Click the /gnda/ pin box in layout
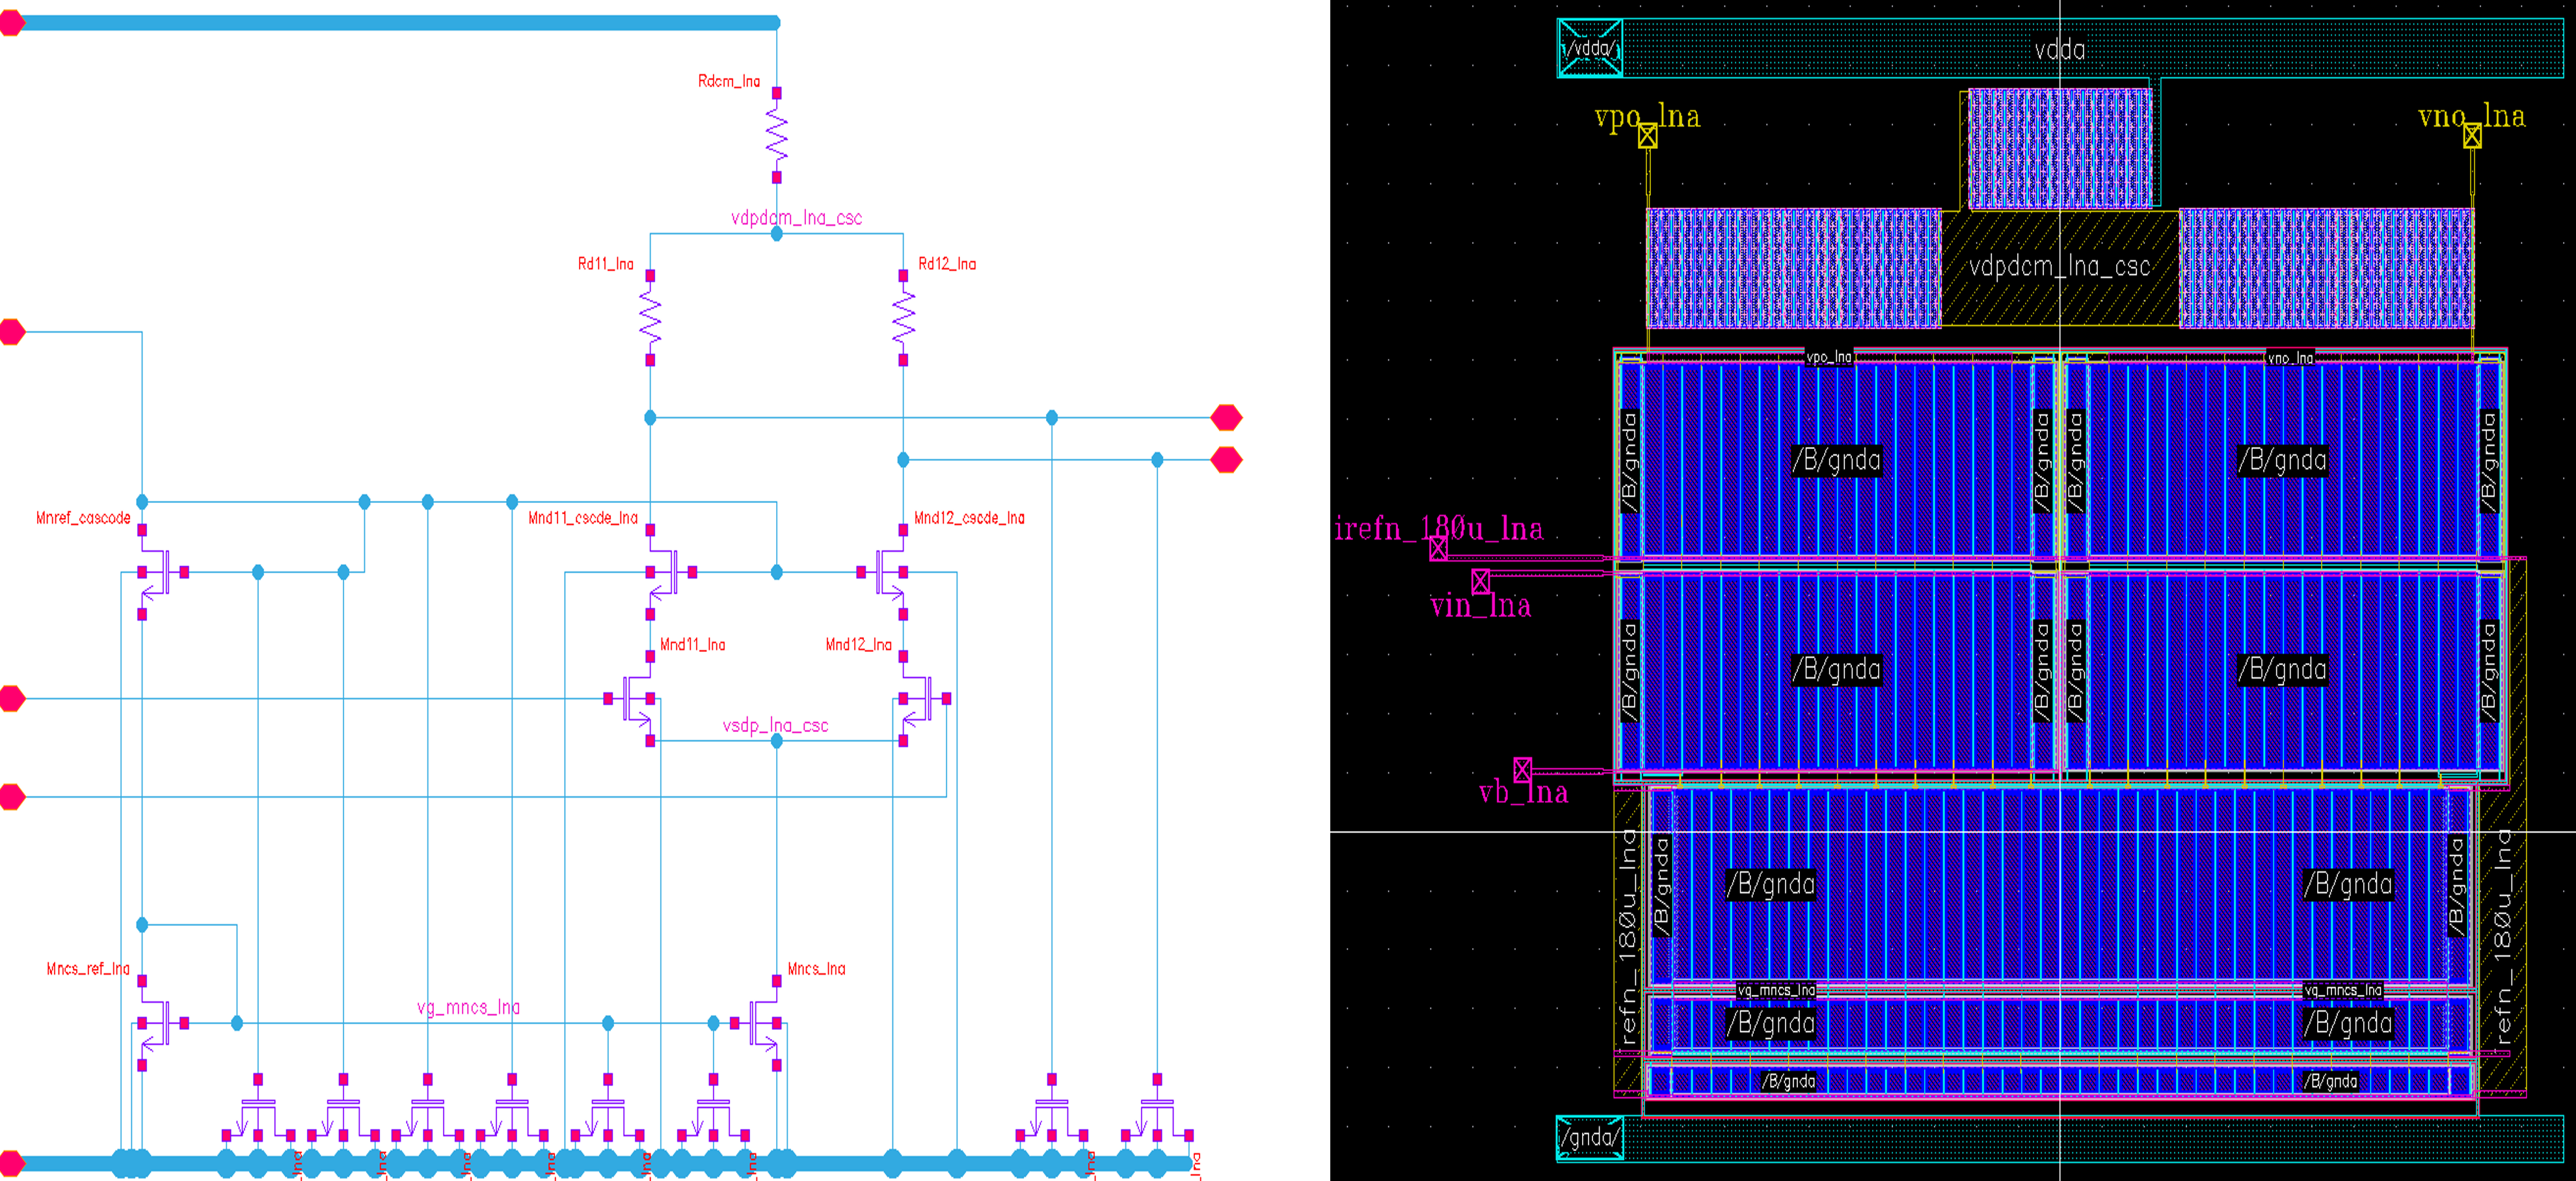 click(x=1590, y=1138)
